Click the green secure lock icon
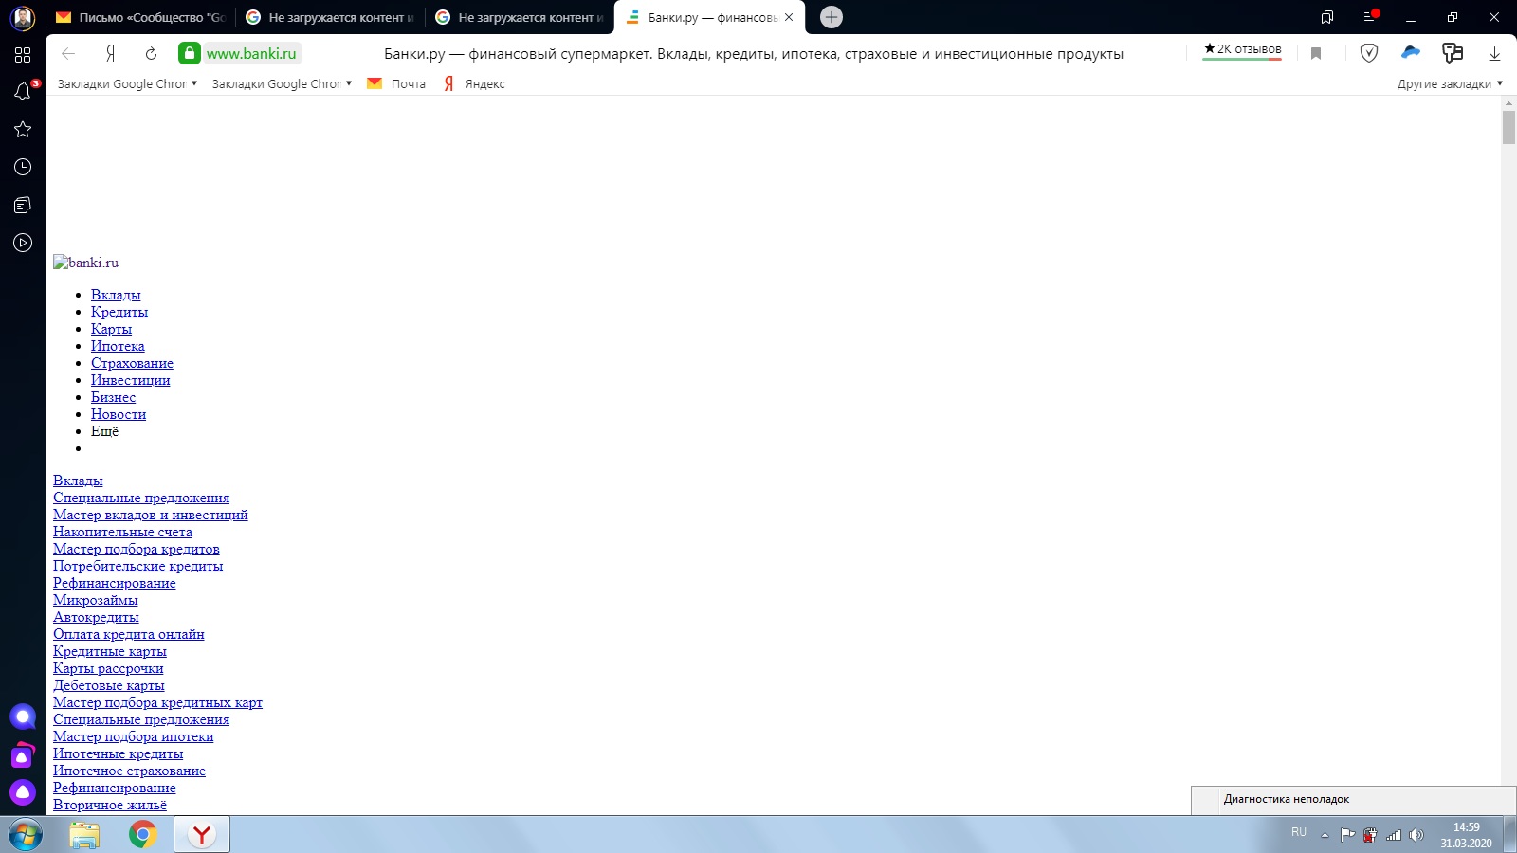1517x853 pixels. tap(190, 53)
